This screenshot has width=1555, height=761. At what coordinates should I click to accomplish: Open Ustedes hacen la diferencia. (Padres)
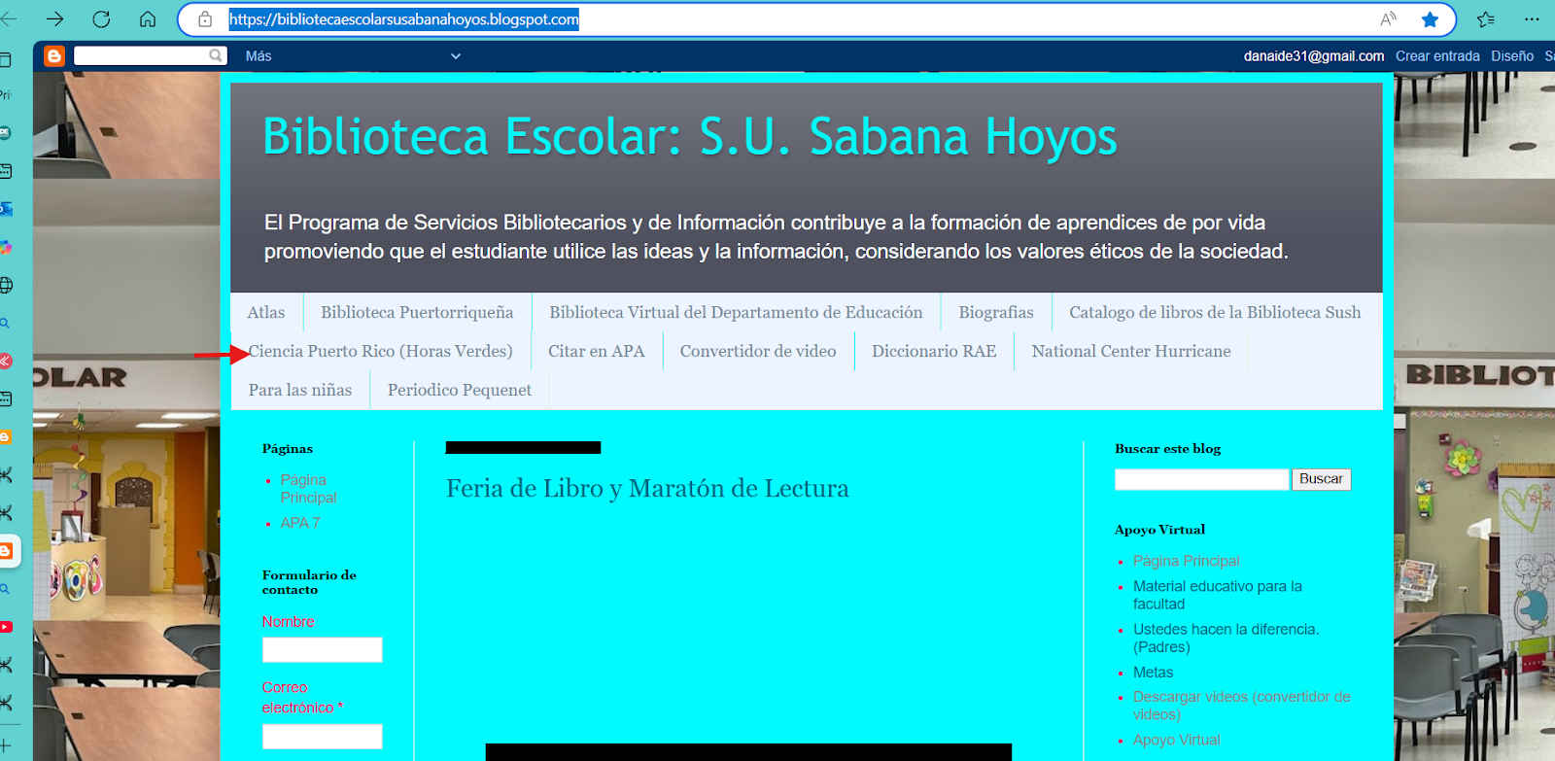[x=1226, y=638]
